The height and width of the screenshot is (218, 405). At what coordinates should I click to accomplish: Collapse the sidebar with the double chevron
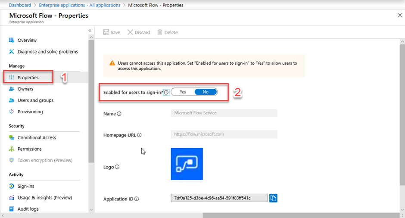(90, 31)
